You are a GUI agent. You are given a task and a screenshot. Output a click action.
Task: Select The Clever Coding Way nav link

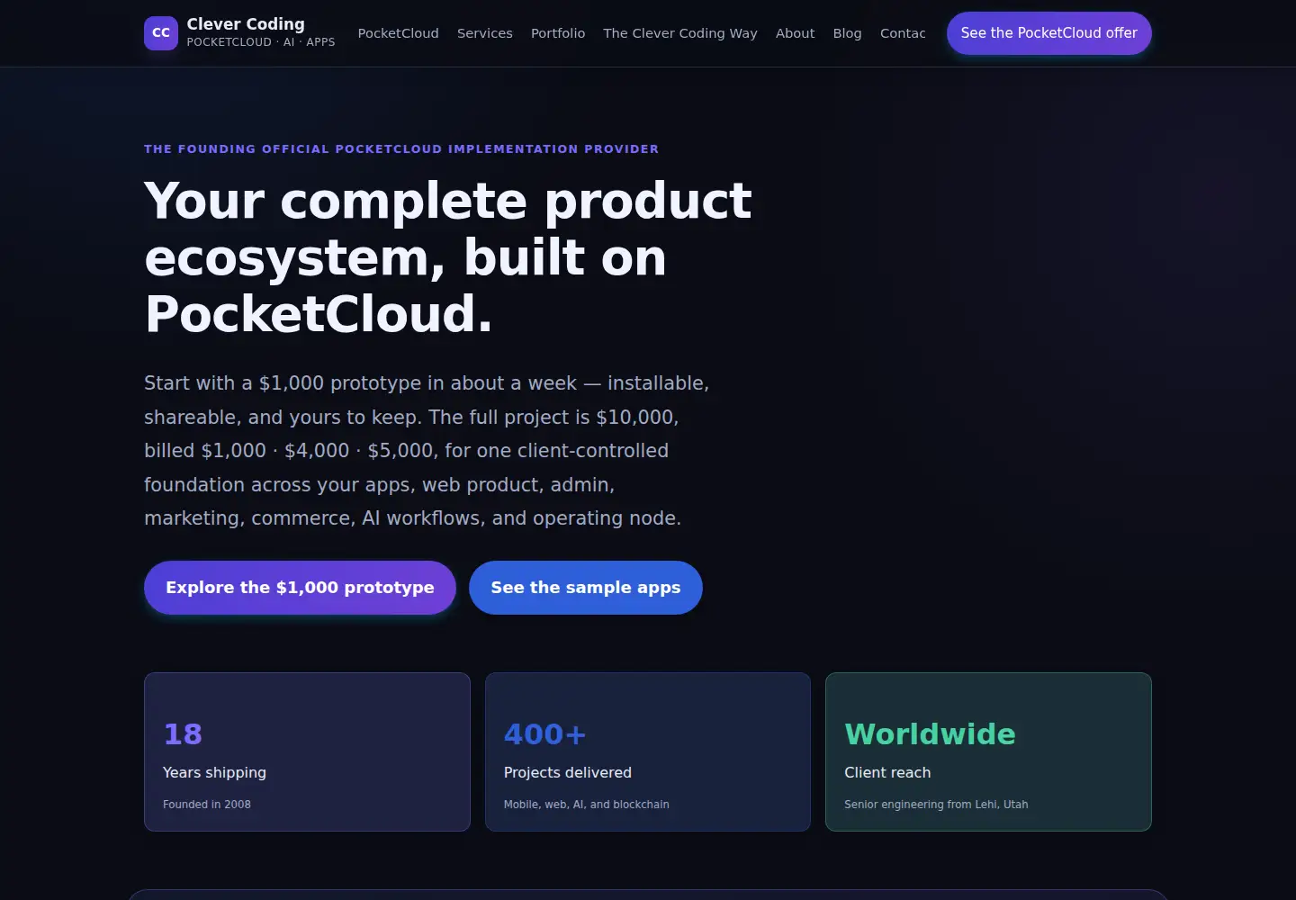coord(680,33)
